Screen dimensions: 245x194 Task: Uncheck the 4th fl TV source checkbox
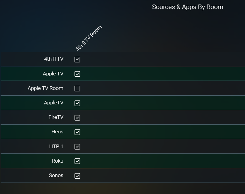(x=77, y=59)
